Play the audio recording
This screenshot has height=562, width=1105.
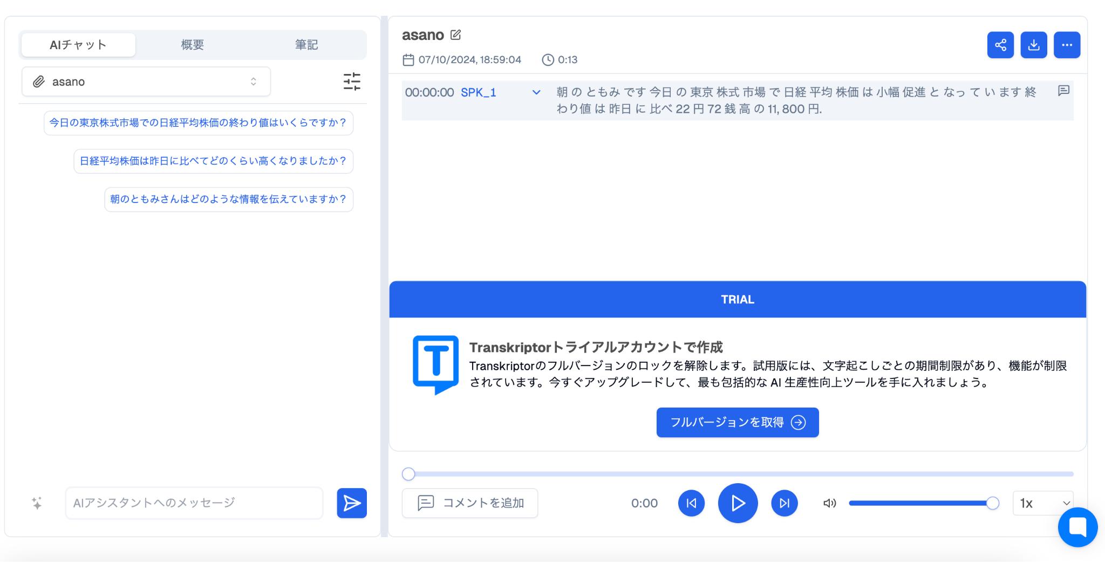[x=738, y=503]
